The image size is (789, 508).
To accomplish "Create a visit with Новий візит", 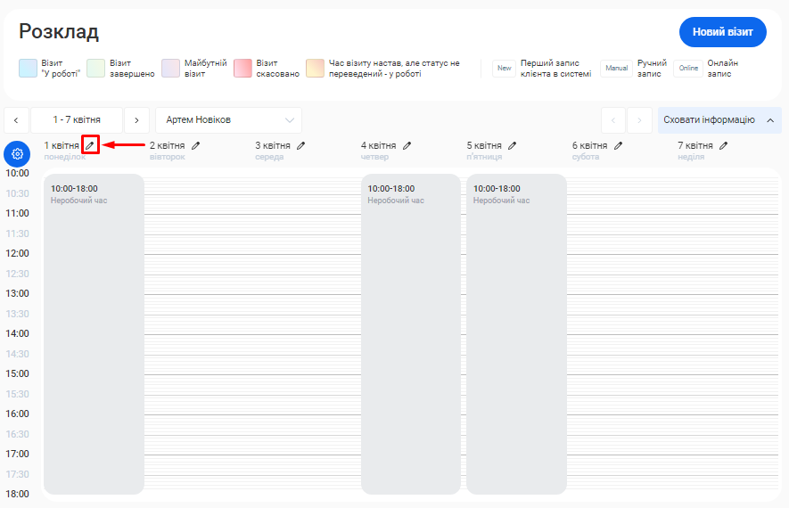I will pos(722,32).
